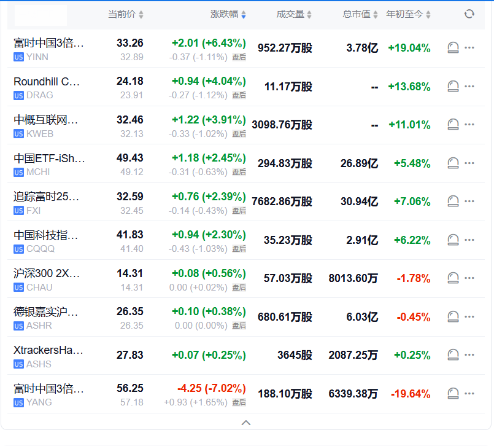Open the more options dots for MCHI
Image resolution: width=494 pixels, height=446 pixels.
(469, 163)
